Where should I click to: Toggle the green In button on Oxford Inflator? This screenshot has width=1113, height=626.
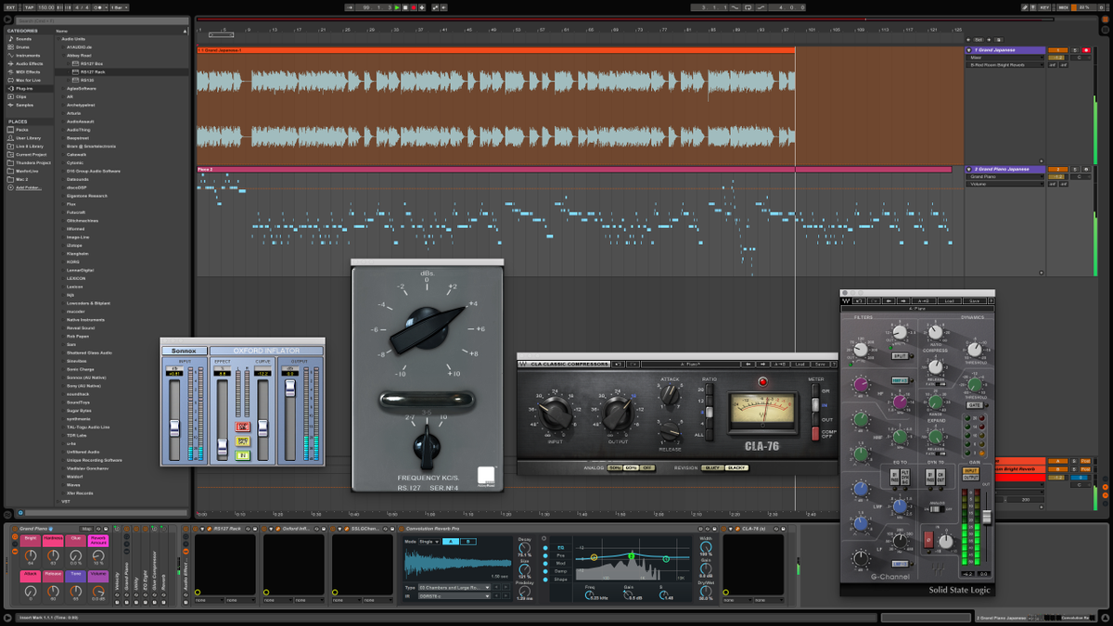[x=243, y=455]
